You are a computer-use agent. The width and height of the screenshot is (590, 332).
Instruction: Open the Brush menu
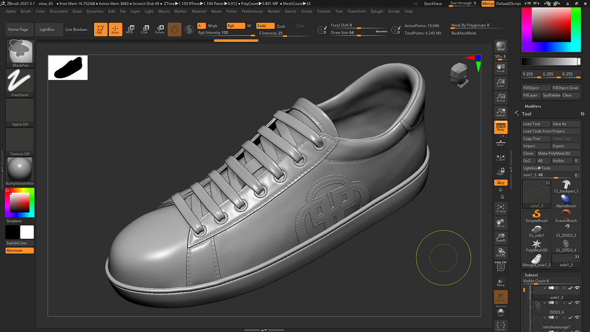click(26, 11)
